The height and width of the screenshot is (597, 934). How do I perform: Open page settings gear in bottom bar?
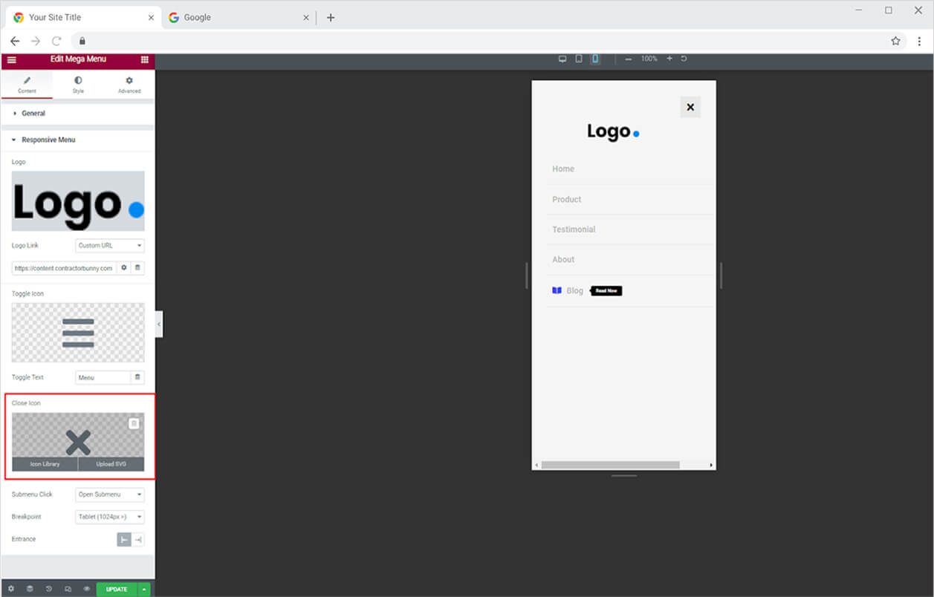click(11, 589)
